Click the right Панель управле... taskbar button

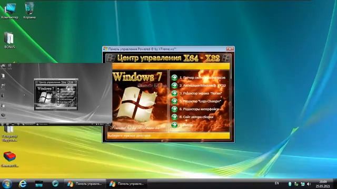pos(127,184)
